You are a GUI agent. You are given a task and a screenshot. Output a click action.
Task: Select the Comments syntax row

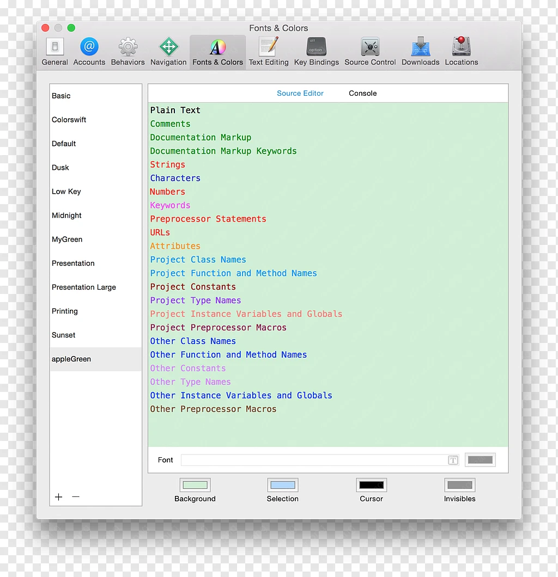coord(328,124)
